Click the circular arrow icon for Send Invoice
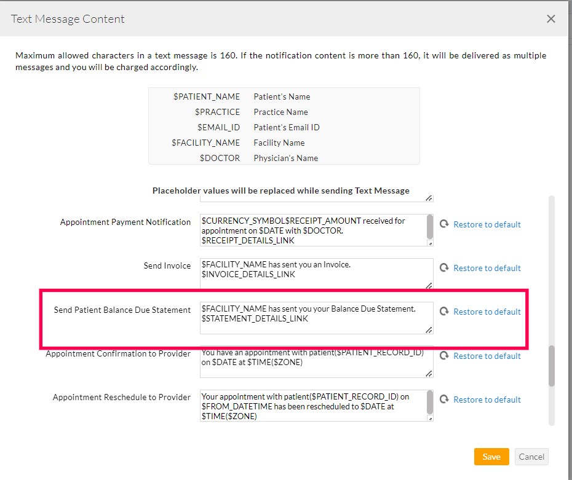The width and height of the screenshot is (572, 480). point(444,268)
